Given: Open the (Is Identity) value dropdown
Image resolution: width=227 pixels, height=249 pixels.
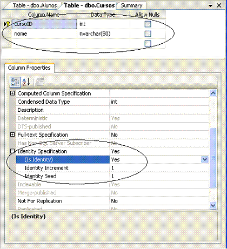Looking at the screenshot, I should [x=205, y=159].
